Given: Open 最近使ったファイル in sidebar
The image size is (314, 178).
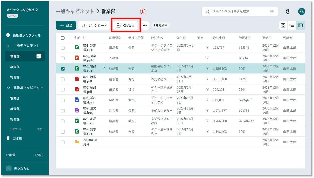Looking at the screenshot, I should (x=27, y=35).
